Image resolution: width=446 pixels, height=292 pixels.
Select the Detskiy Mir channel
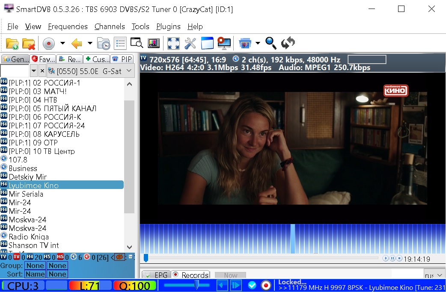[62, 177]
